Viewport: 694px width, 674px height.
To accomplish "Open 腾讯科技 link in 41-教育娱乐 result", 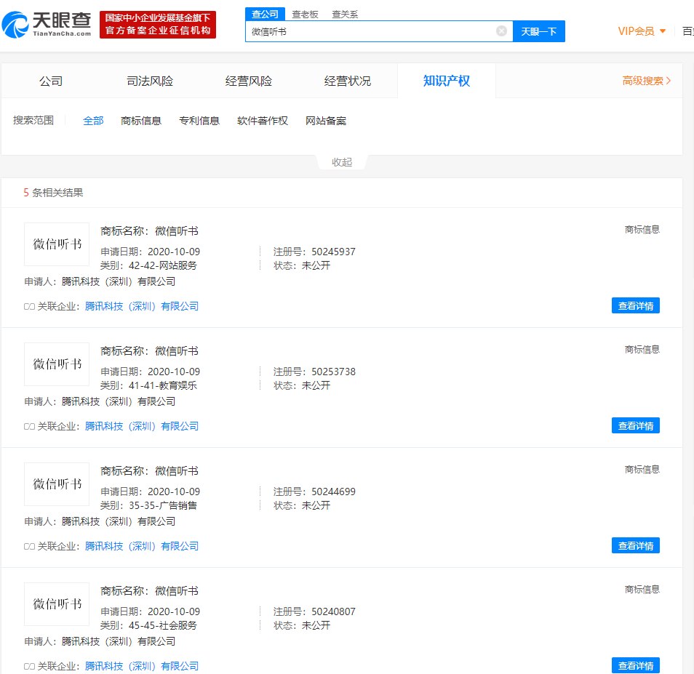I will tap(142, 426).
